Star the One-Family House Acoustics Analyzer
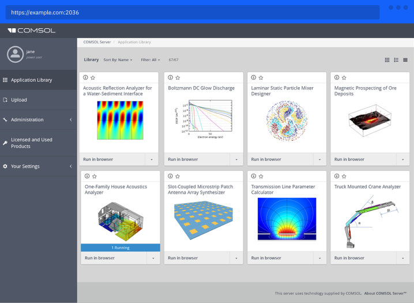Screen dimensions: 414x303 click(94, 176)
